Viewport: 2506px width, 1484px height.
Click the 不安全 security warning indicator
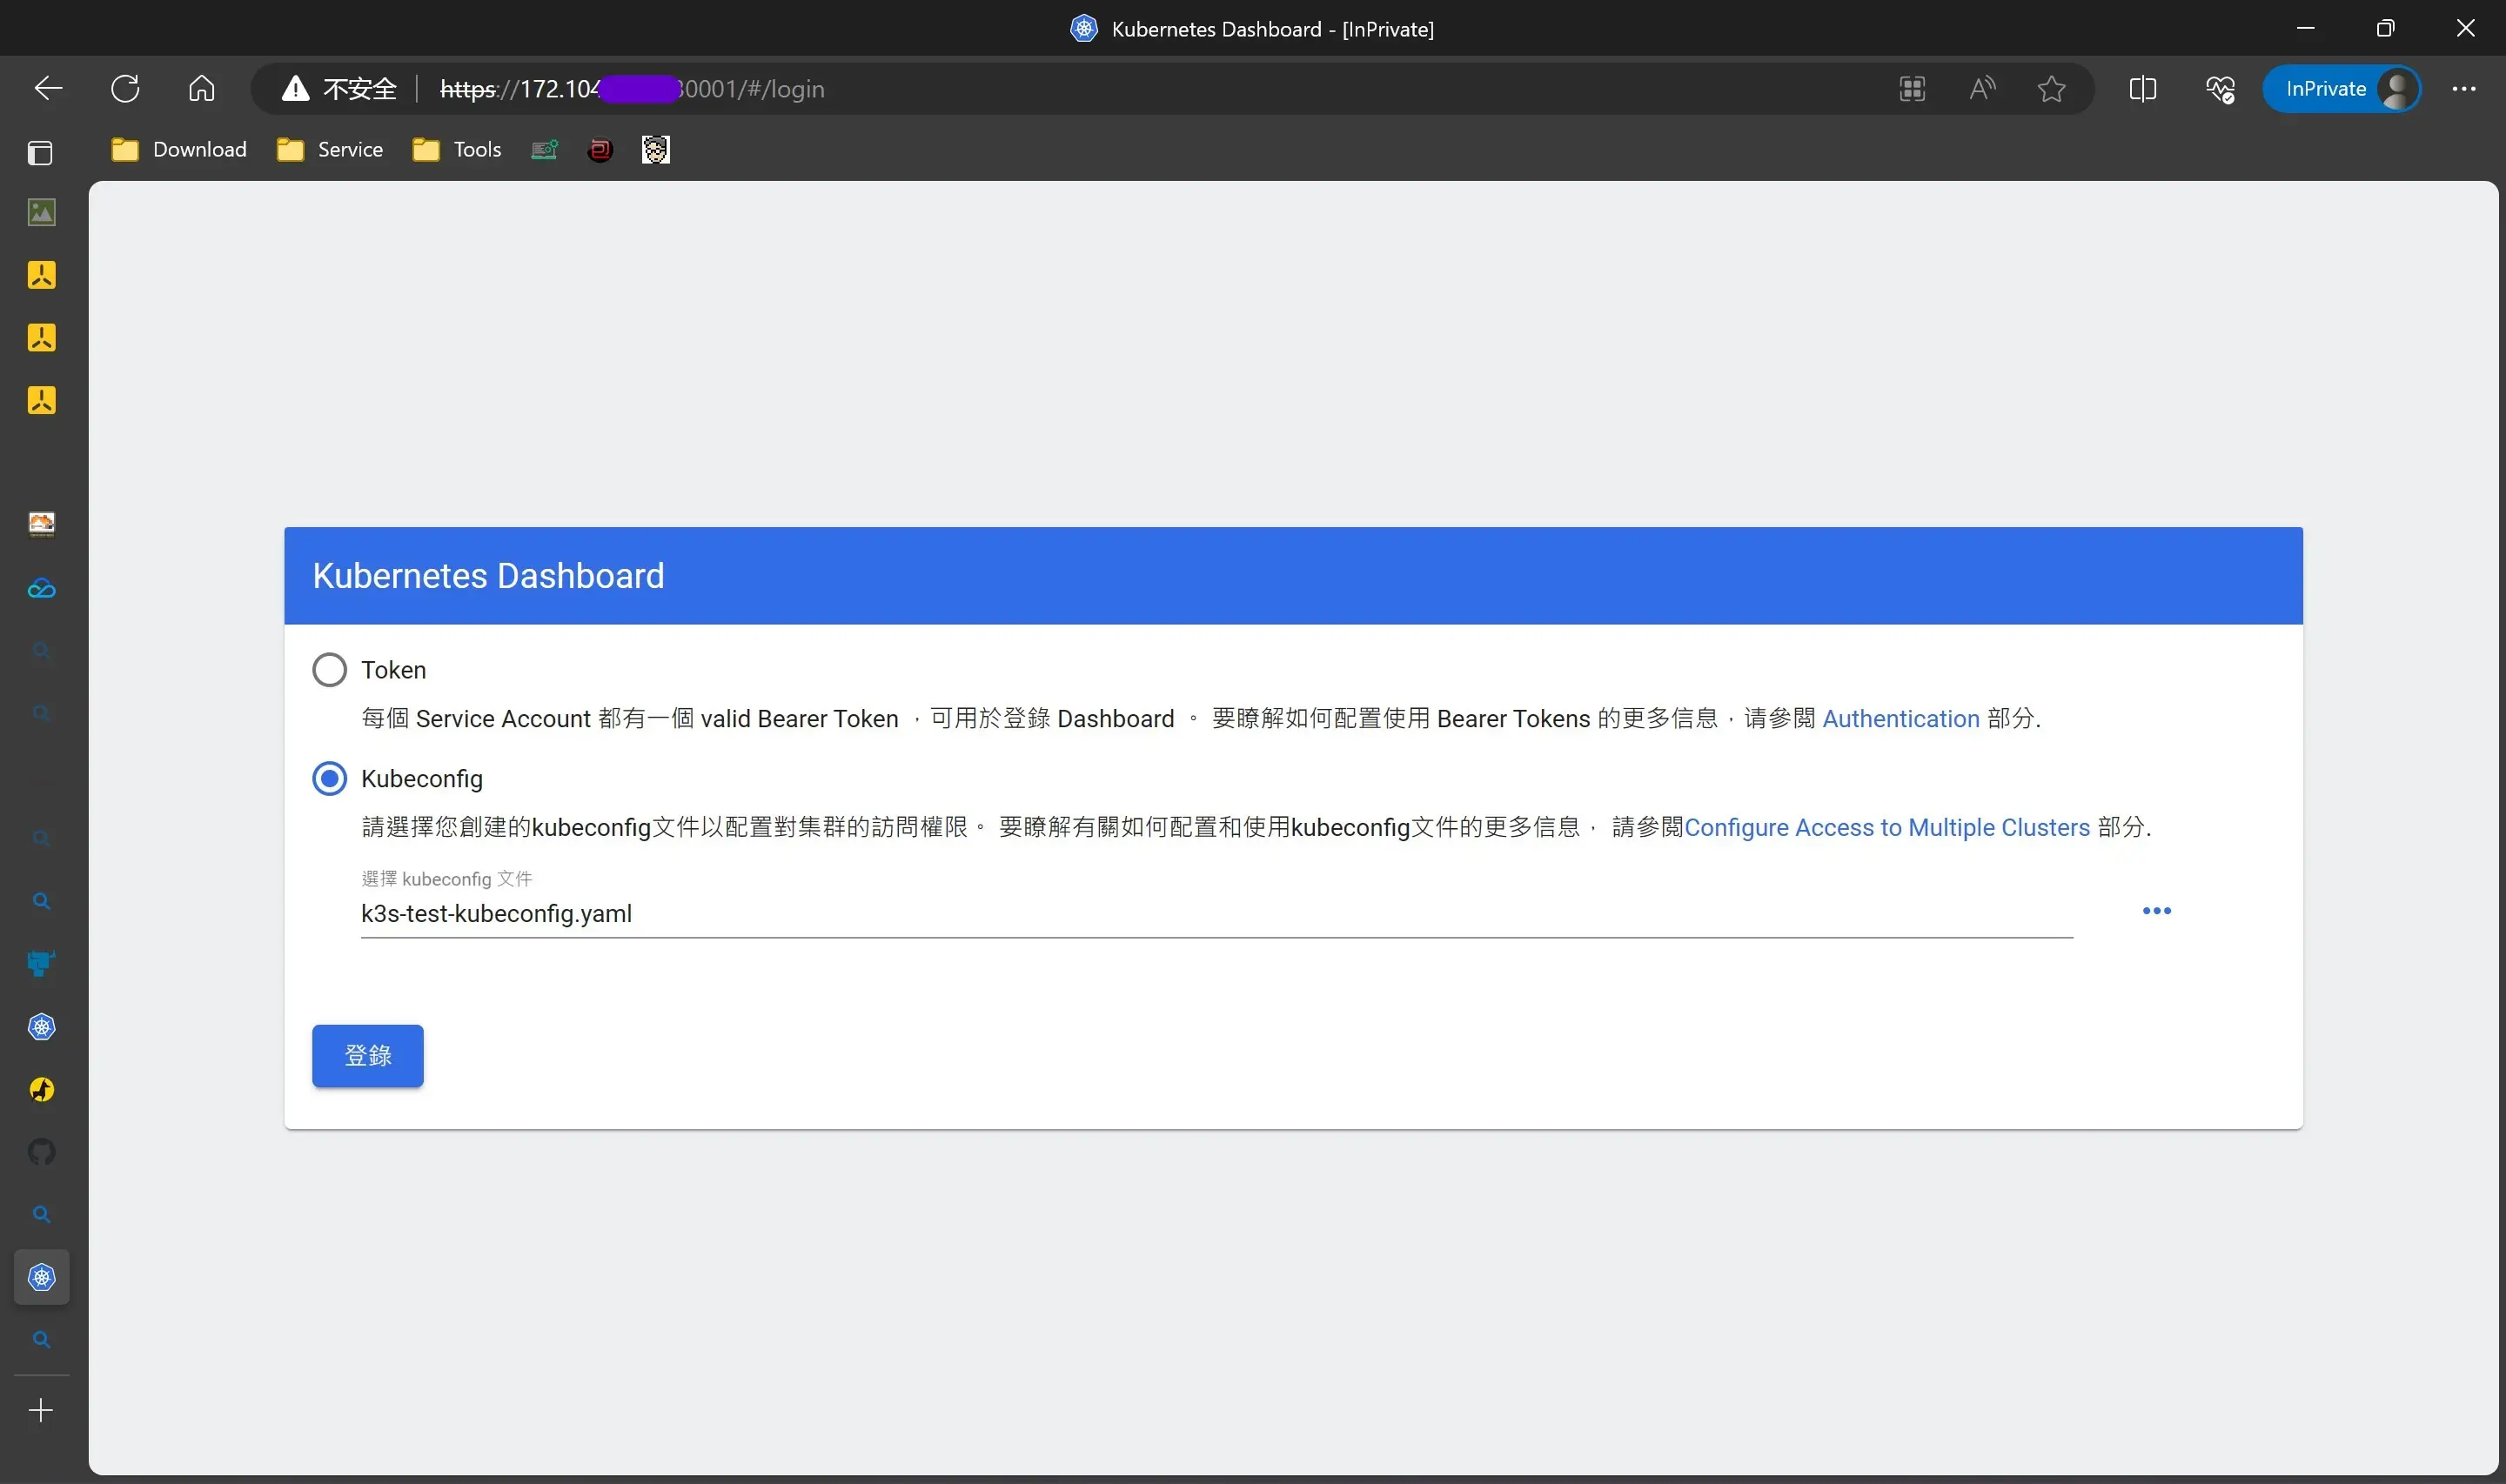pos(339,89)
